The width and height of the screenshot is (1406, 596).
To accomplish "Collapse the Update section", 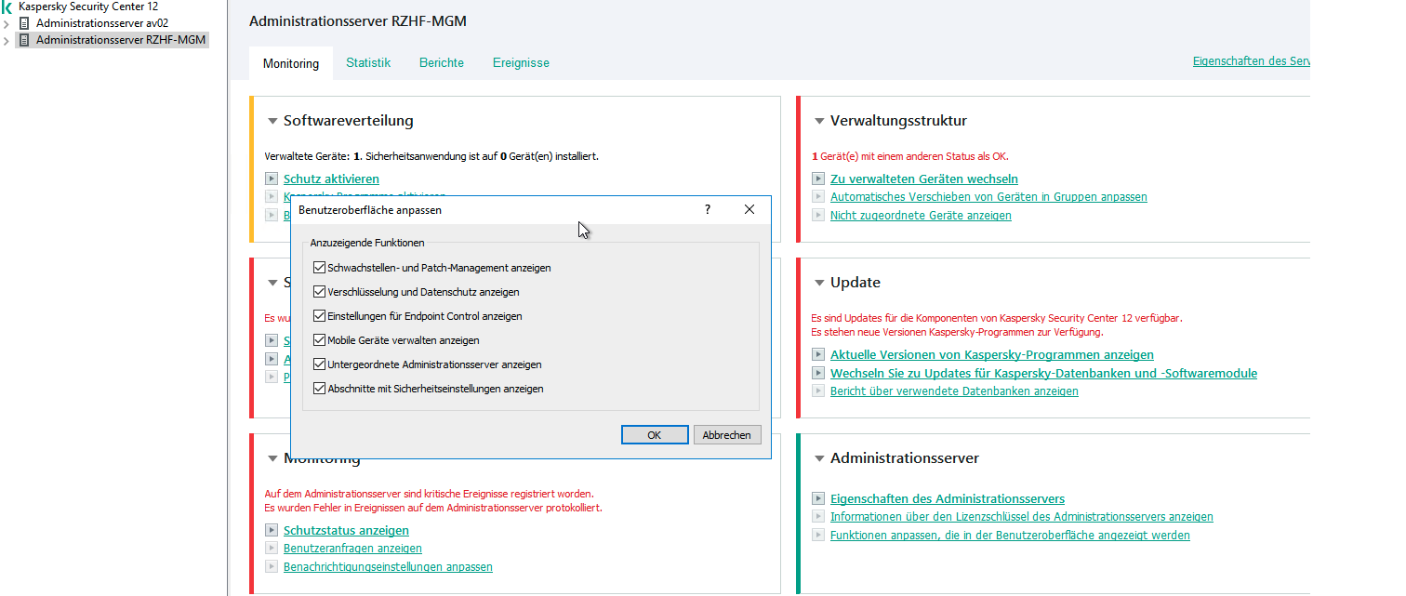I will pos(819,283).
